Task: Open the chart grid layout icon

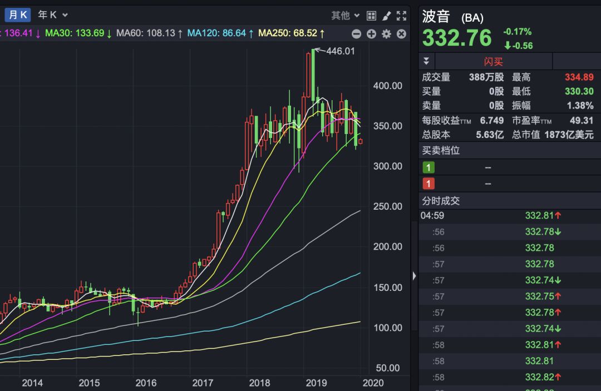Action: pos(372,16)
